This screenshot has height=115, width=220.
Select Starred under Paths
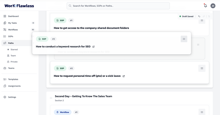(14, 50)
